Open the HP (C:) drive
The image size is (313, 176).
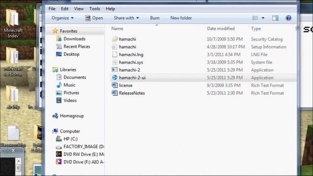(70, 139)
